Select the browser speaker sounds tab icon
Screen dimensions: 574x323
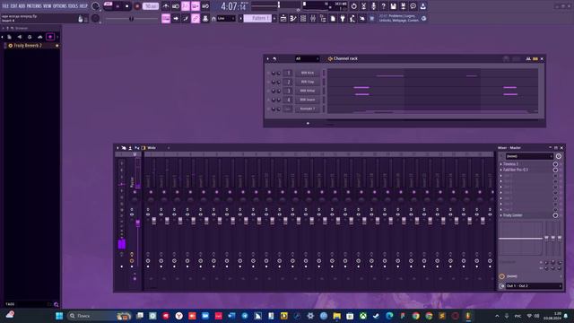pos(20,37)
